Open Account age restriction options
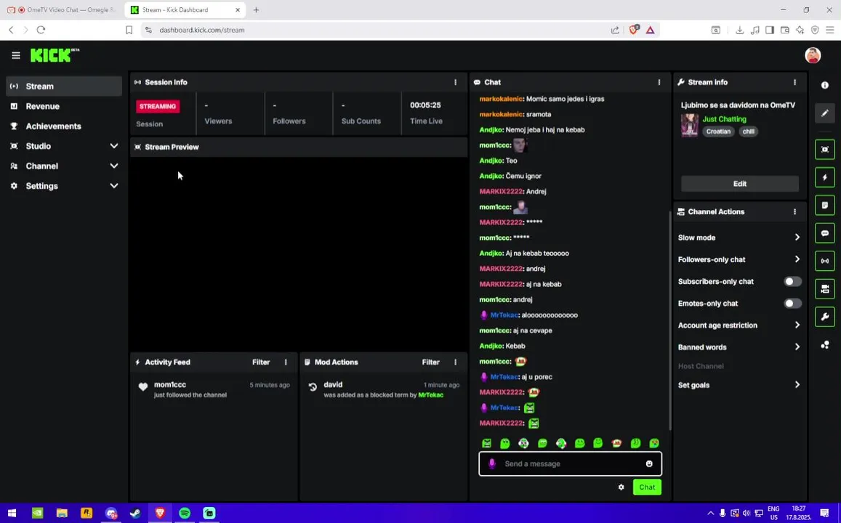This screenshot has width=841, height=523. pos(740,325)
